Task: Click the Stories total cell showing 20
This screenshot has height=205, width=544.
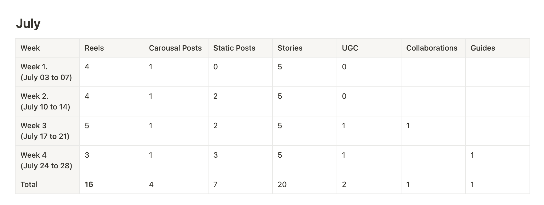Action: point(305,184)
